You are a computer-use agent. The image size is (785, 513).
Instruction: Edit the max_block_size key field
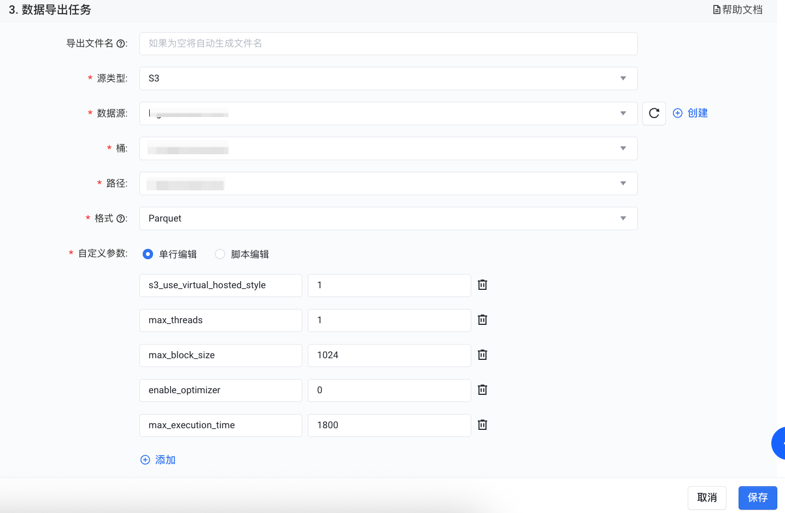[221, 355]
